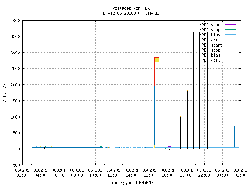Click the y-axis tick value 4000
The height and width of the screenshot is (186, 248).
tap(15, 21)
